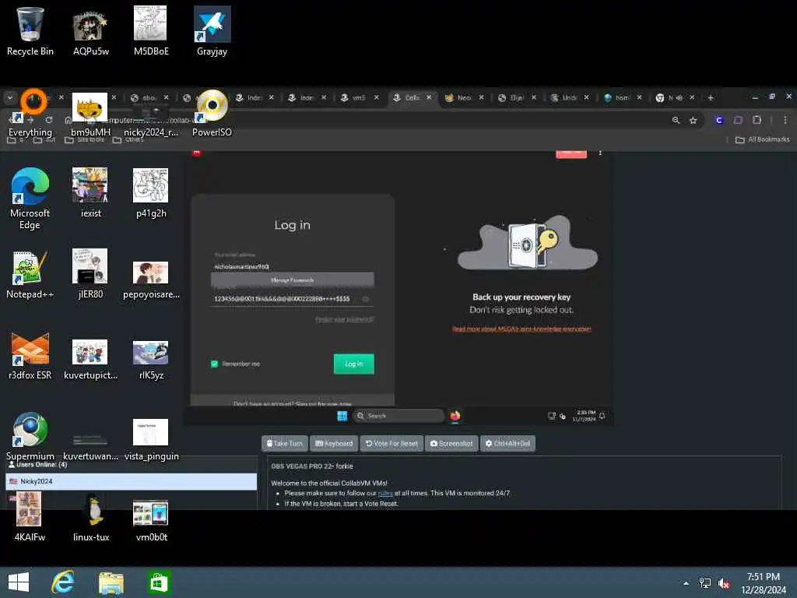Click the email address input field
The width and height of the screenshot is (797, 598).
(293, 266)
